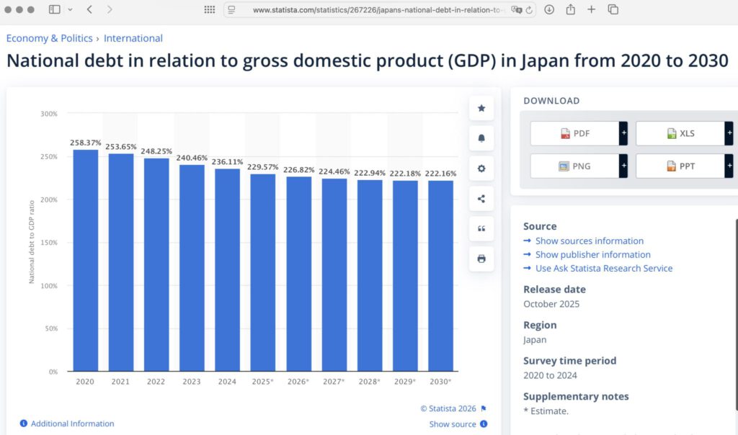Open the chart settings gear
The image size is (738, 435).
pos(481,169)
